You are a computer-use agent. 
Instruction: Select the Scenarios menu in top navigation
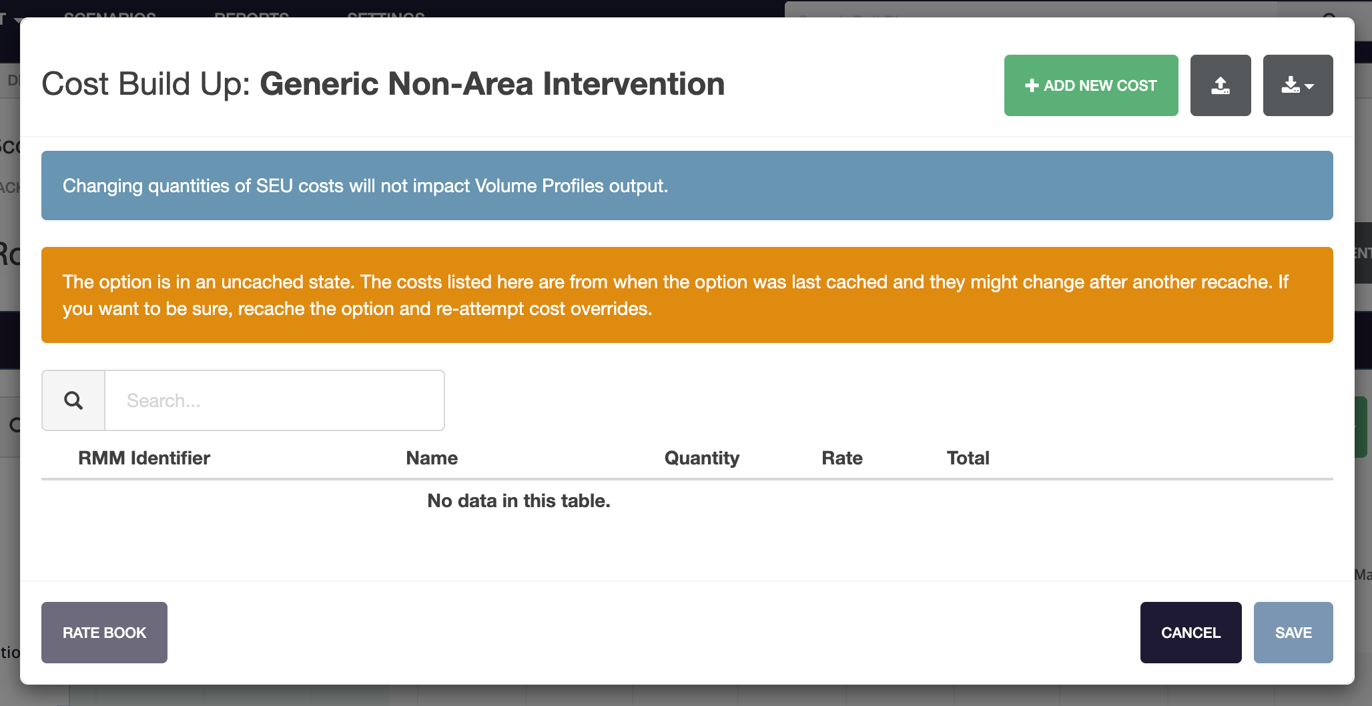[x=110, y=13]
